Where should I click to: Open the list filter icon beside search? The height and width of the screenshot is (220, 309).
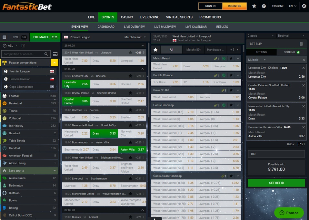click(55, 54)
